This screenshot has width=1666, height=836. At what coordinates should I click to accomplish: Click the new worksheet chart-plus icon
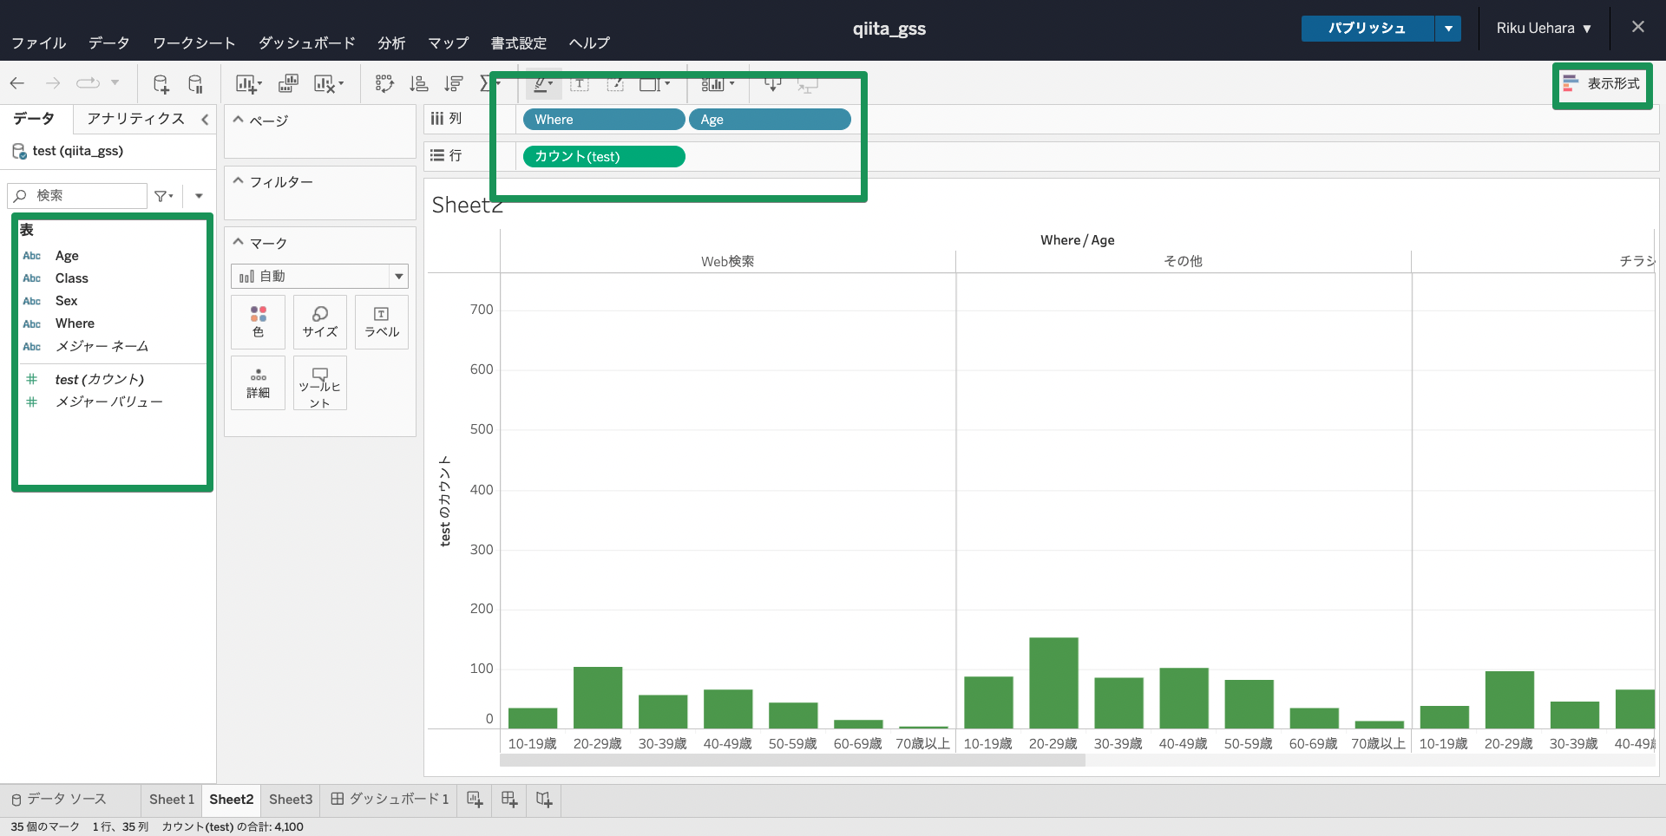point(248,83)
